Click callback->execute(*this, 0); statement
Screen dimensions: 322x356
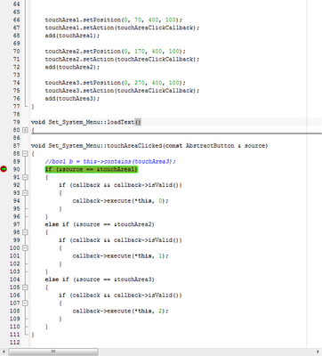point(120,201)
